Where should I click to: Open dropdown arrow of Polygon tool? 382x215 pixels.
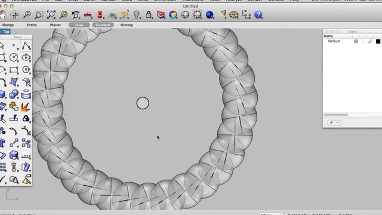(30, 73)
